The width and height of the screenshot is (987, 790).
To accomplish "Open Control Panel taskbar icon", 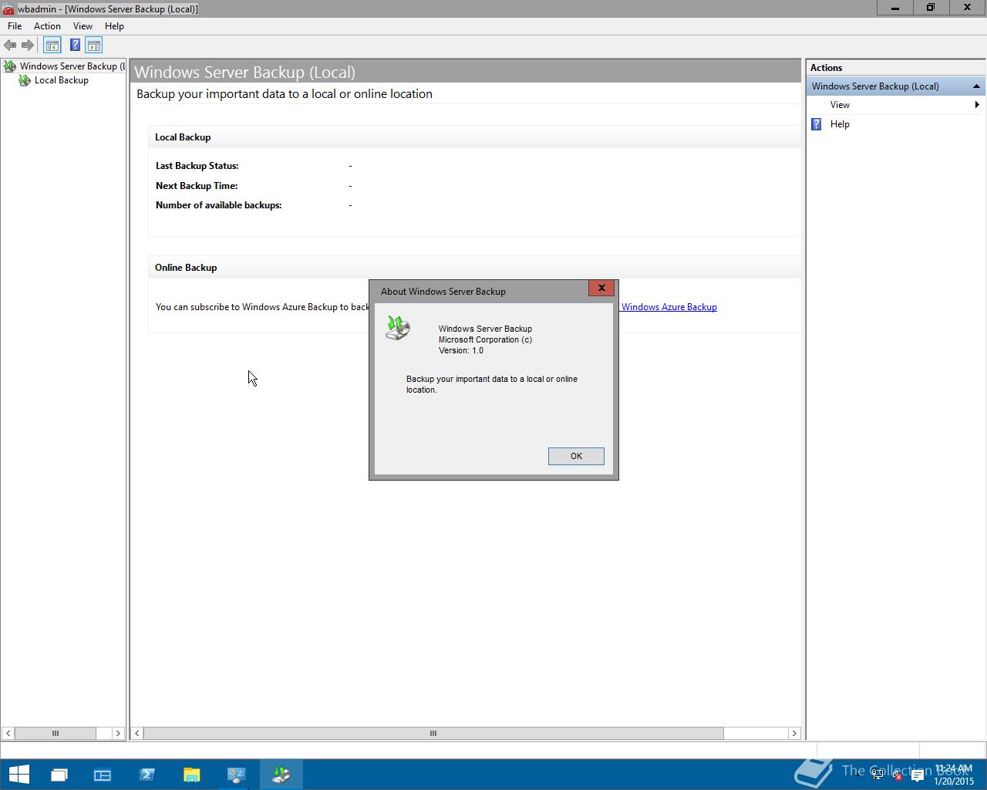I will tap(236, 775).
